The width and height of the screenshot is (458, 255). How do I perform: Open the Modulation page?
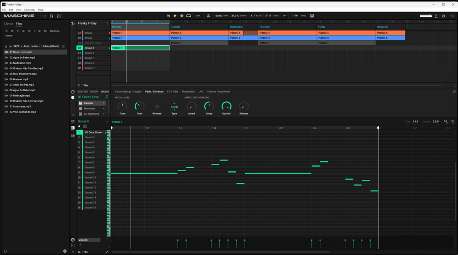click(188, 92)
